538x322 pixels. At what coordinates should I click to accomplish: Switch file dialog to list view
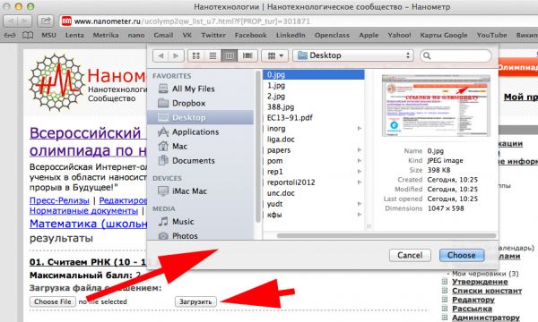[x=213, y=55]
